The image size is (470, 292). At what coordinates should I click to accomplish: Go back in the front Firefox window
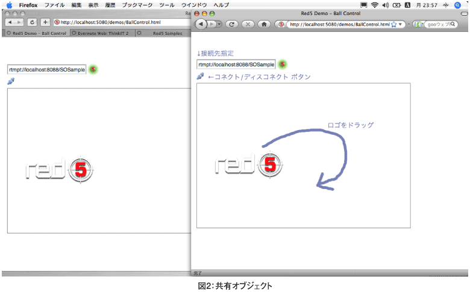tap(201, 24)
